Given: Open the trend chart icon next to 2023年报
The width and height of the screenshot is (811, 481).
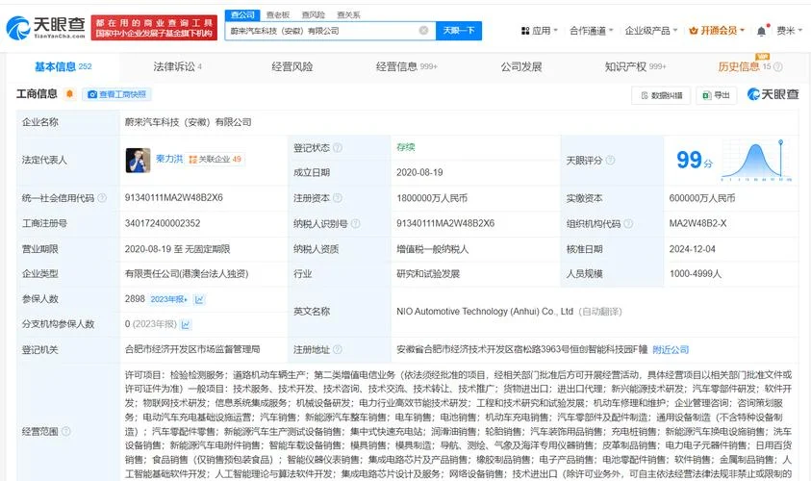Looking at the screenshot, I should point(199,299).
